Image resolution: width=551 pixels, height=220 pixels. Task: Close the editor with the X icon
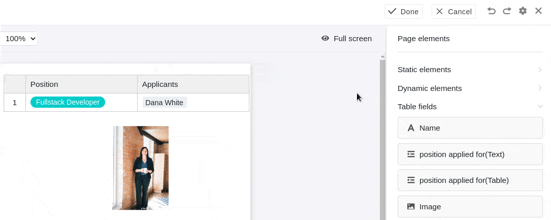coord(538,11)
